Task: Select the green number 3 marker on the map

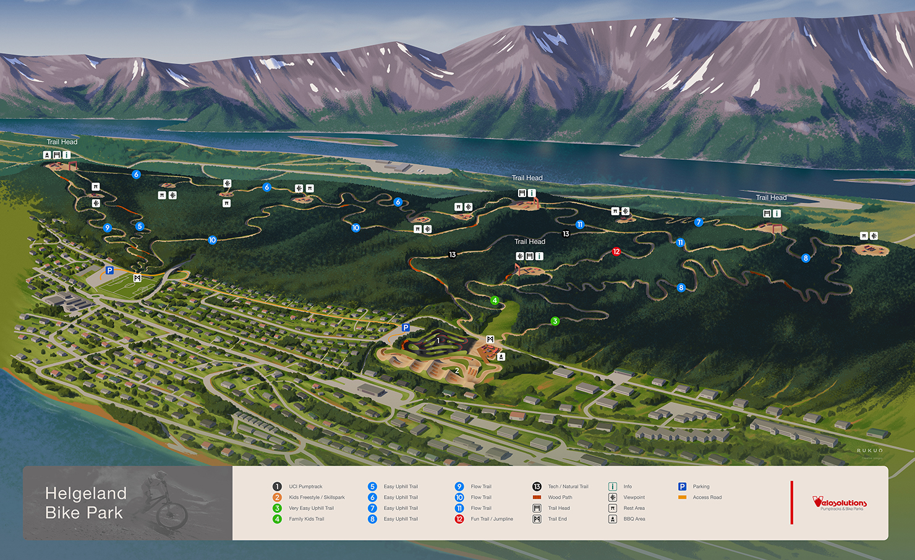Action: (x=555, y=321)
